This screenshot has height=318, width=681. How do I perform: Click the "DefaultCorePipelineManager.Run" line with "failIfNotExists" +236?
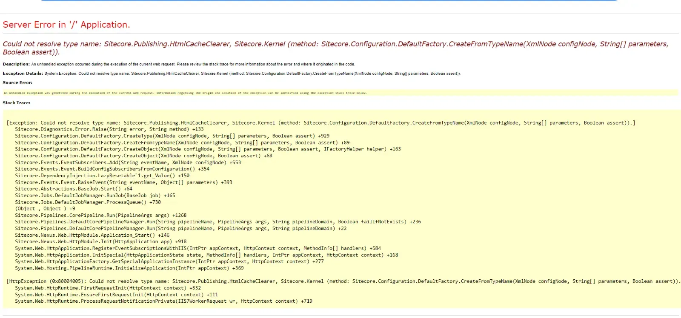[218, 222]
